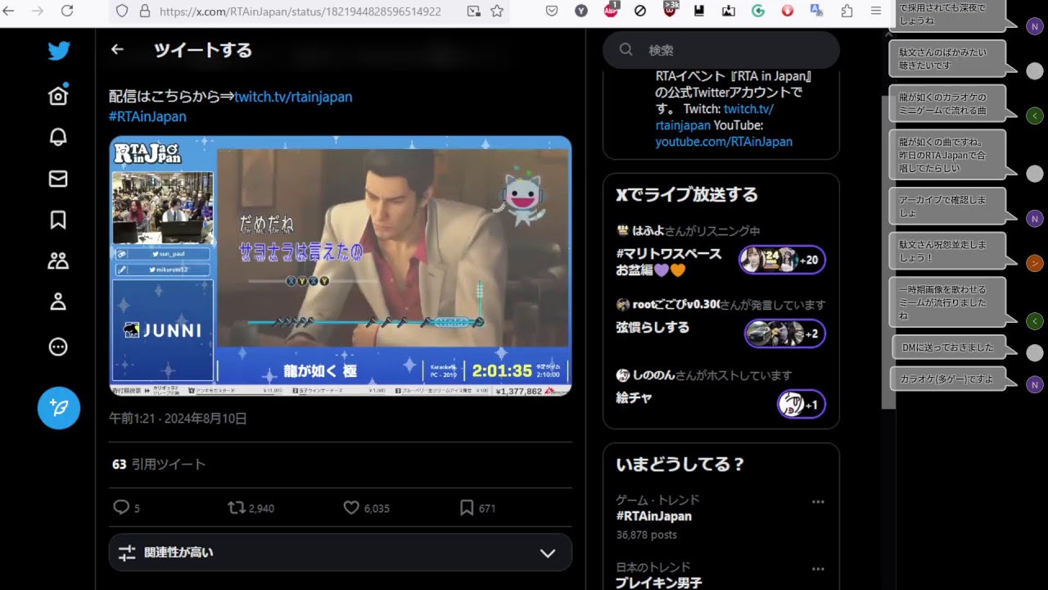The width and height of the screenshot is (1048, 590).
Task: Click the shield tracking protection icon
Action: pyautogui.click(x=121, y=11)
